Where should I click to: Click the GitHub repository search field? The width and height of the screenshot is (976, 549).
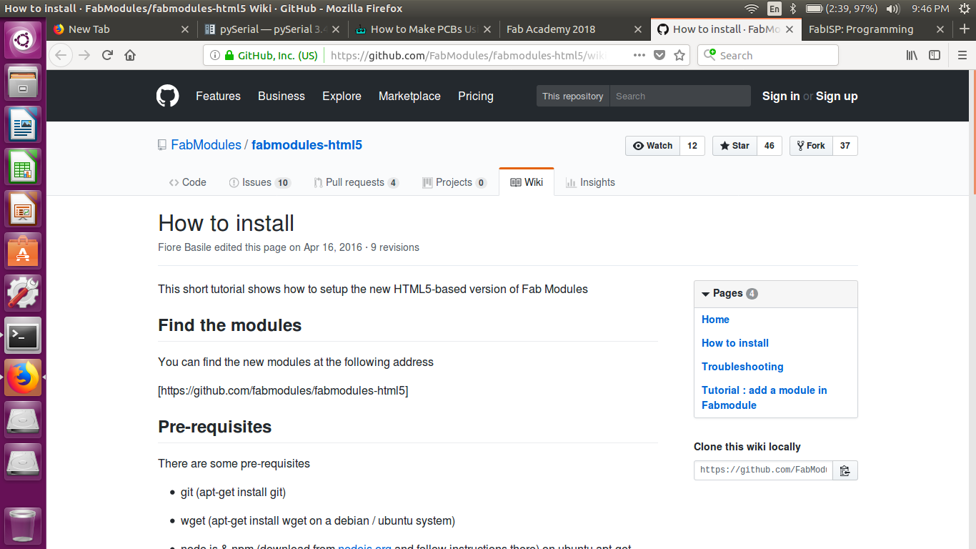click(x=679, y=96)
